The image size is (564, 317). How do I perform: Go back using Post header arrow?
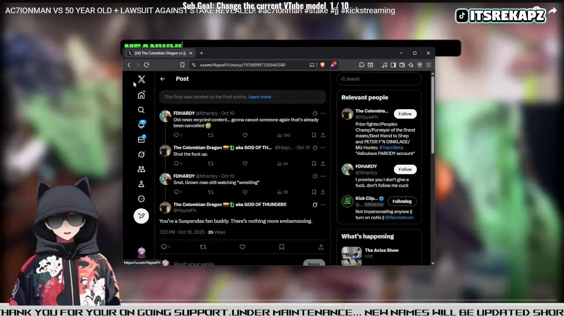pos(163,79)
